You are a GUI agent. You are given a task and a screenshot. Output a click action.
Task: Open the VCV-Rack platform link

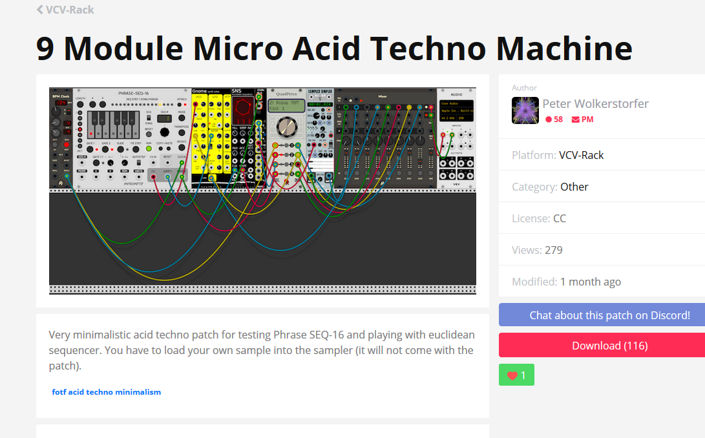(582, 155)
